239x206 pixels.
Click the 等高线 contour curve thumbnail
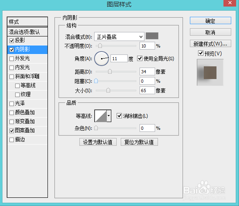[101, 116]
